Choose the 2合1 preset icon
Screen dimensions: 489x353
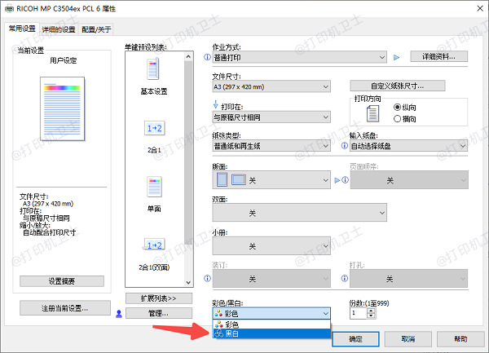click(154, 128)
